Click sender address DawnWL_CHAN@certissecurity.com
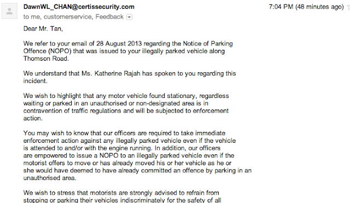This screenshot has height=203, width=350. pyautogui.click(x=79, y=7)
